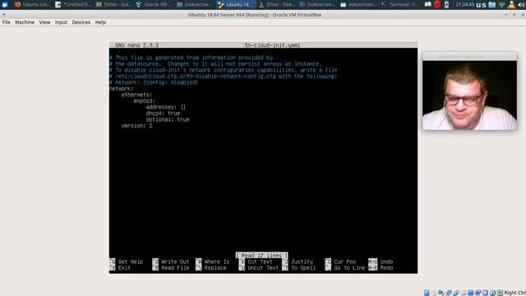Switch to the Etric - Dee... VLC taskbar window
The image size is (526, 296).
click(277, 4)
